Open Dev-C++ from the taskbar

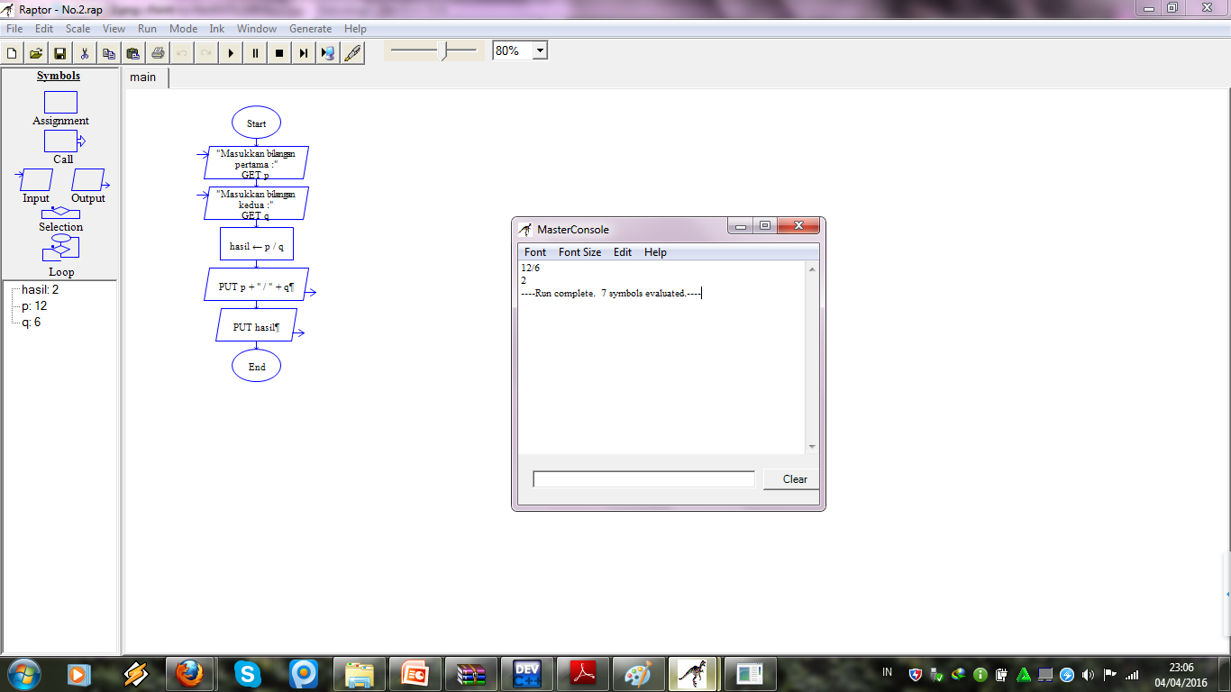tap(526, 673)
